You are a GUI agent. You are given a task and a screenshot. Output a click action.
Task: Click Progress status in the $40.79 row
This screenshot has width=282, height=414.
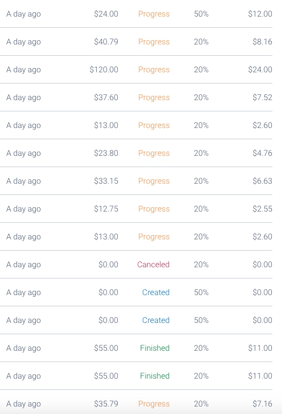(x=154, y=42)
